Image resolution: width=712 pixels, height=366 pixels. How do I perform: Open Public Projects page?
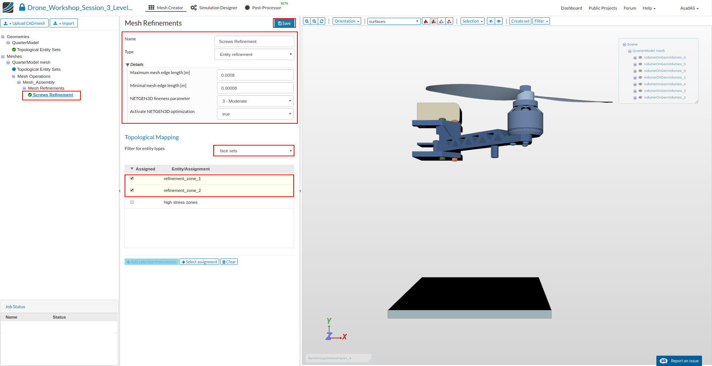[603, 8]
